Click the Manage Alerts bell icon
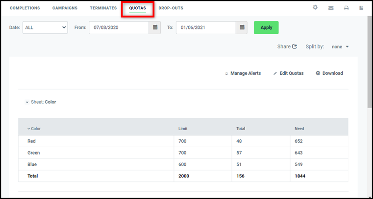The width and height of the screenshot is (373, 199). tap(226, 73)
